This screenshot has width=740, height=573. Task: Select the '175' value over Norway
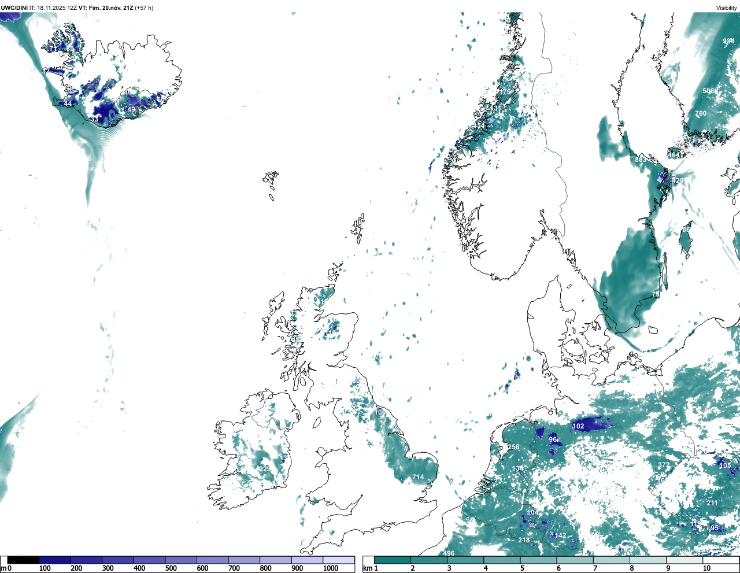pyautogui.click(x=506, y=92)
